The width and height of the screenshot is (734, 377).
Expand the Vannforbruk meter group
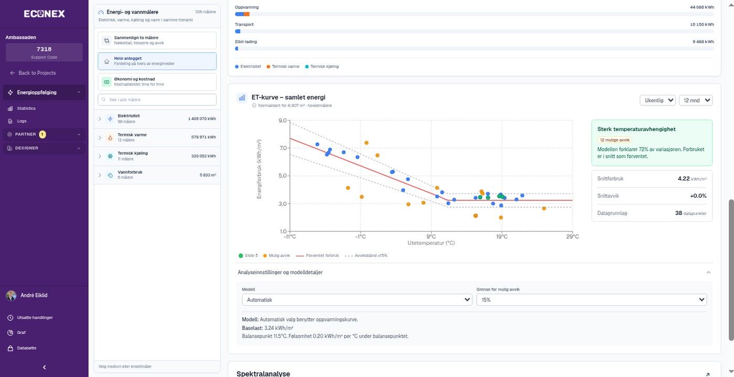pos(100,175)
